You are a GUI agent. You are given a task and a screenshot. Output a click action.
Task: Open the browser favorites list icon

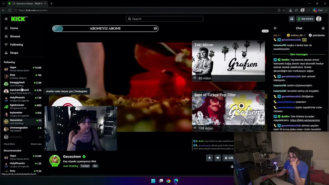tap(296, 10)
